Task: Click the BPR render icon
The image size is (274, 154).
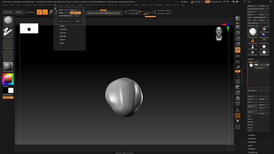Action: 238,19
